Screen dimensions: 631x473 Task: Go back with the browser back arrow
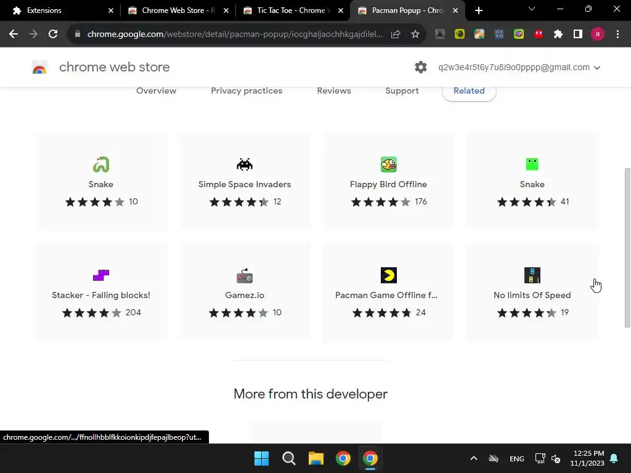[x=14, y=34]
